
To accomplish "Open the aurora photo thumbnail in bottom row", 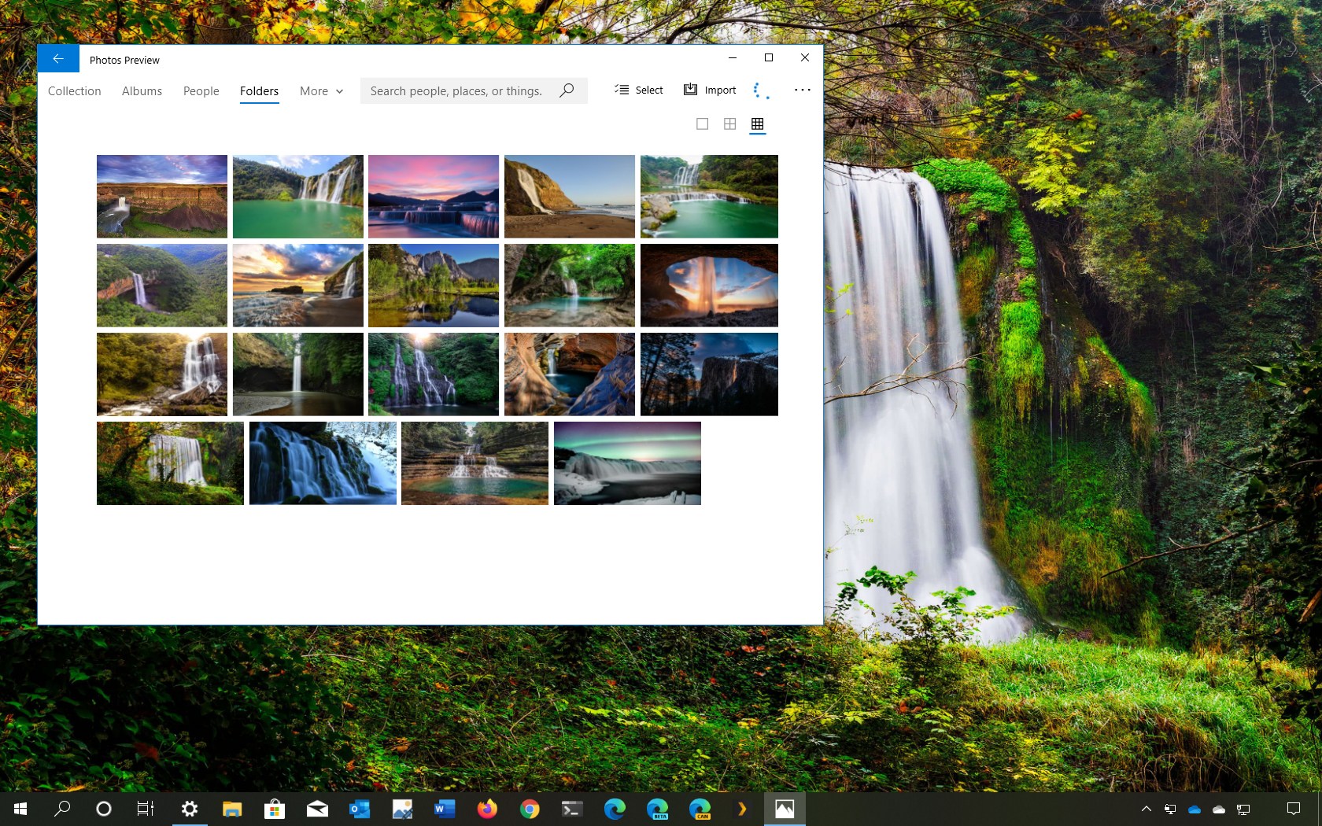I will (627, 463).
